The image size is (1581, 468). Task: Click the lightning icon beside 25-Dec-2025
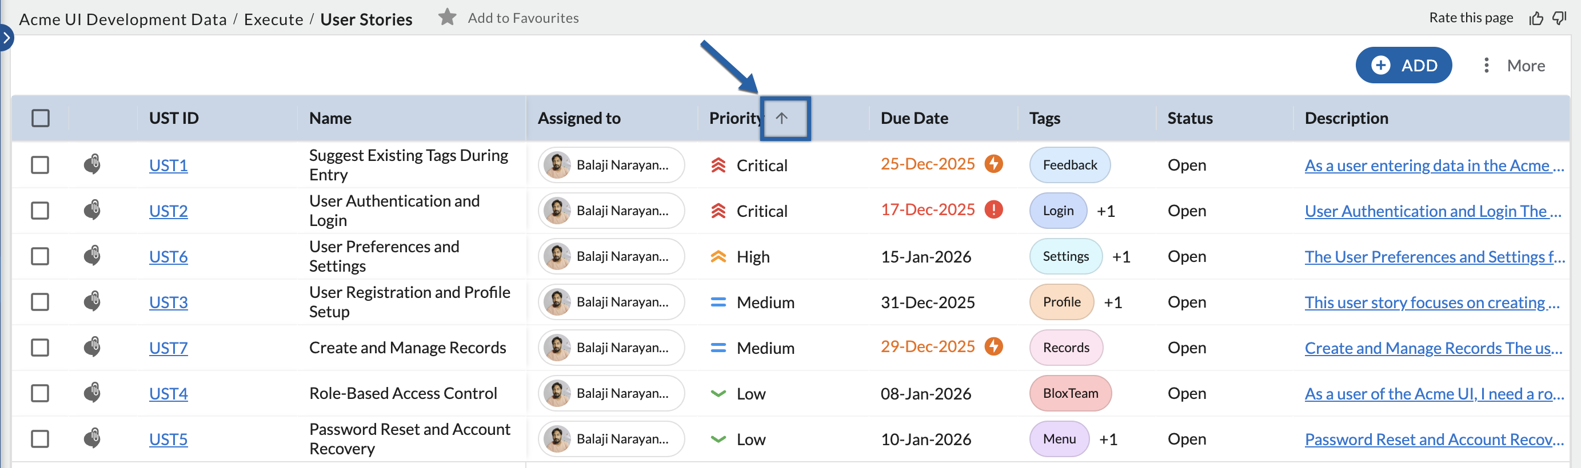[993, 164]
